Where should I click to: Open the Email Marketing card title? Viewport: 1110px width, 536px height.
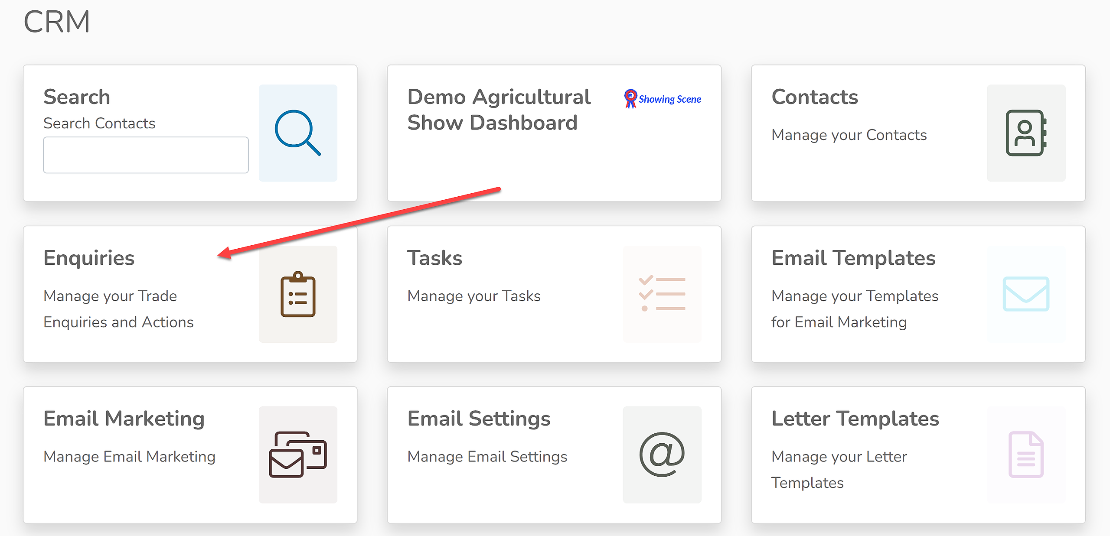tap(124, 419)
